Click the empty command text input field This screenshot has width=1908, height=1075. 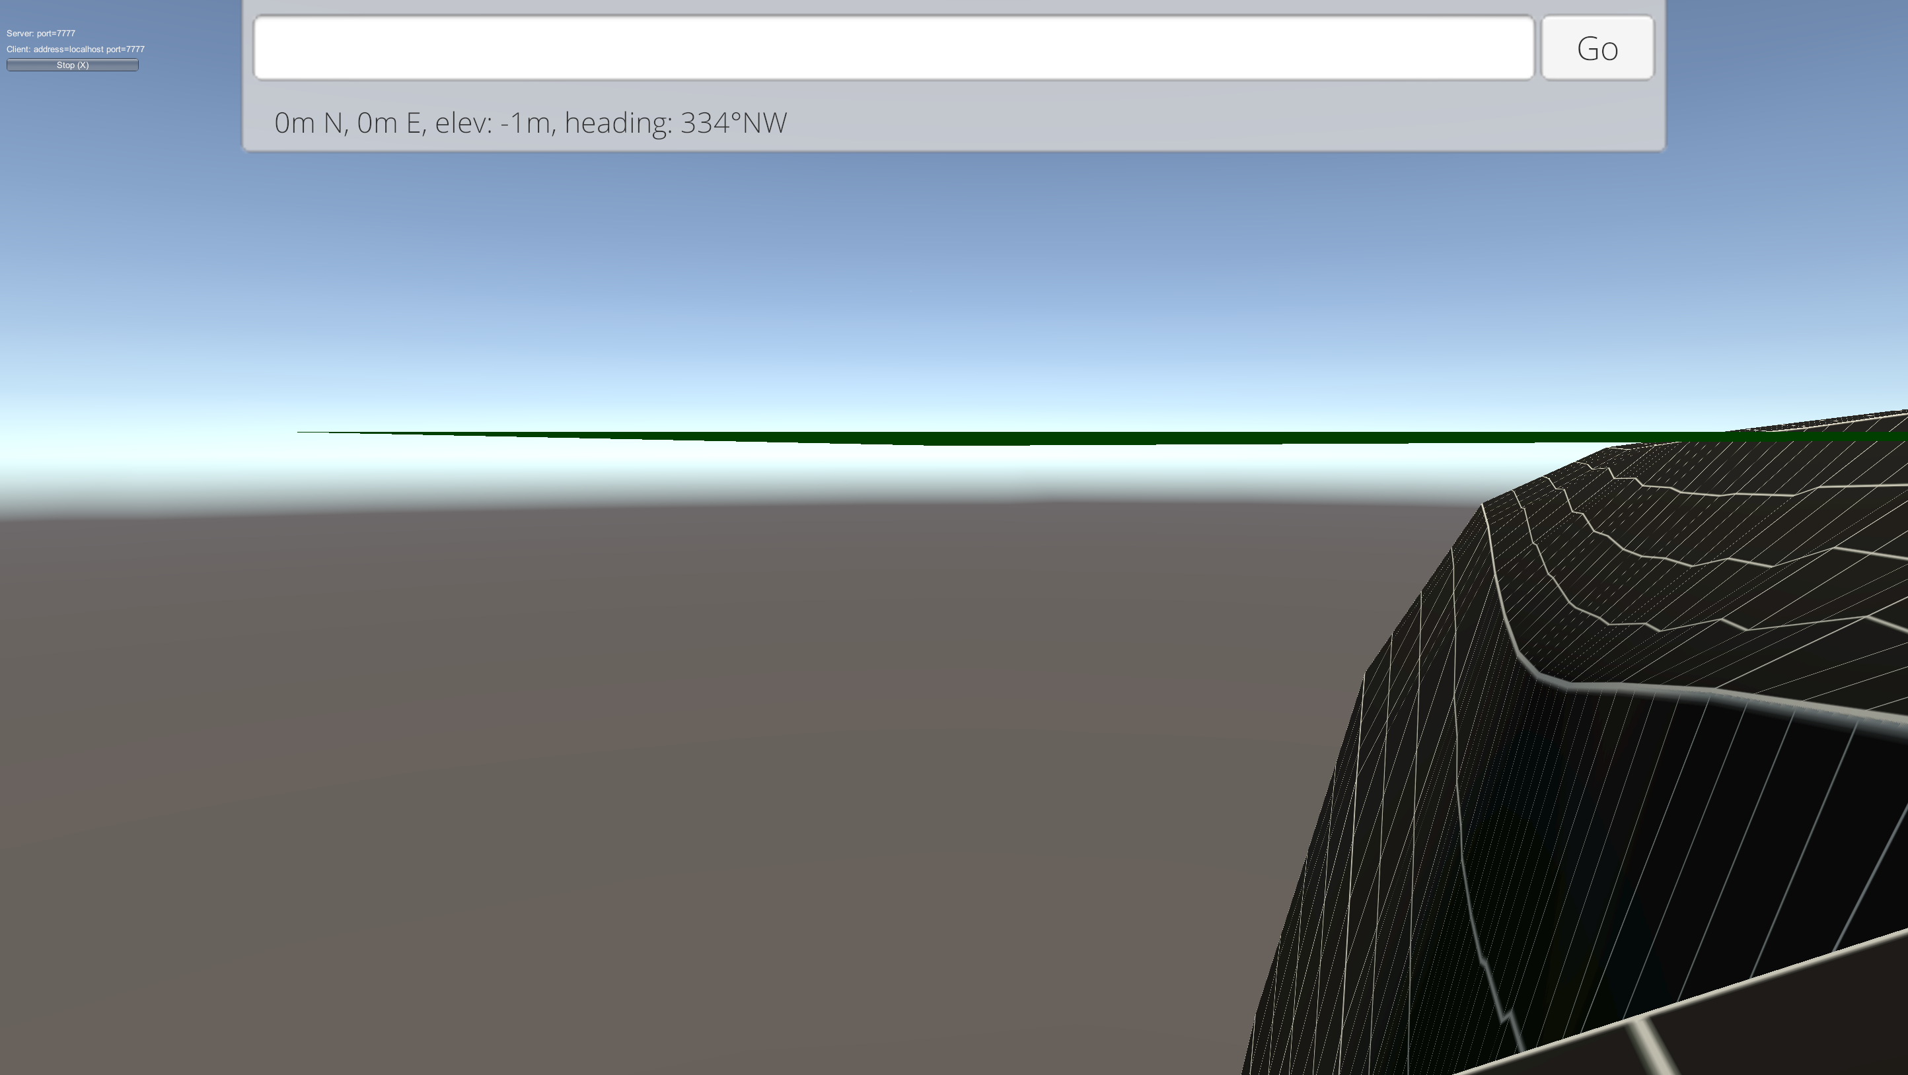click(893, 48)
